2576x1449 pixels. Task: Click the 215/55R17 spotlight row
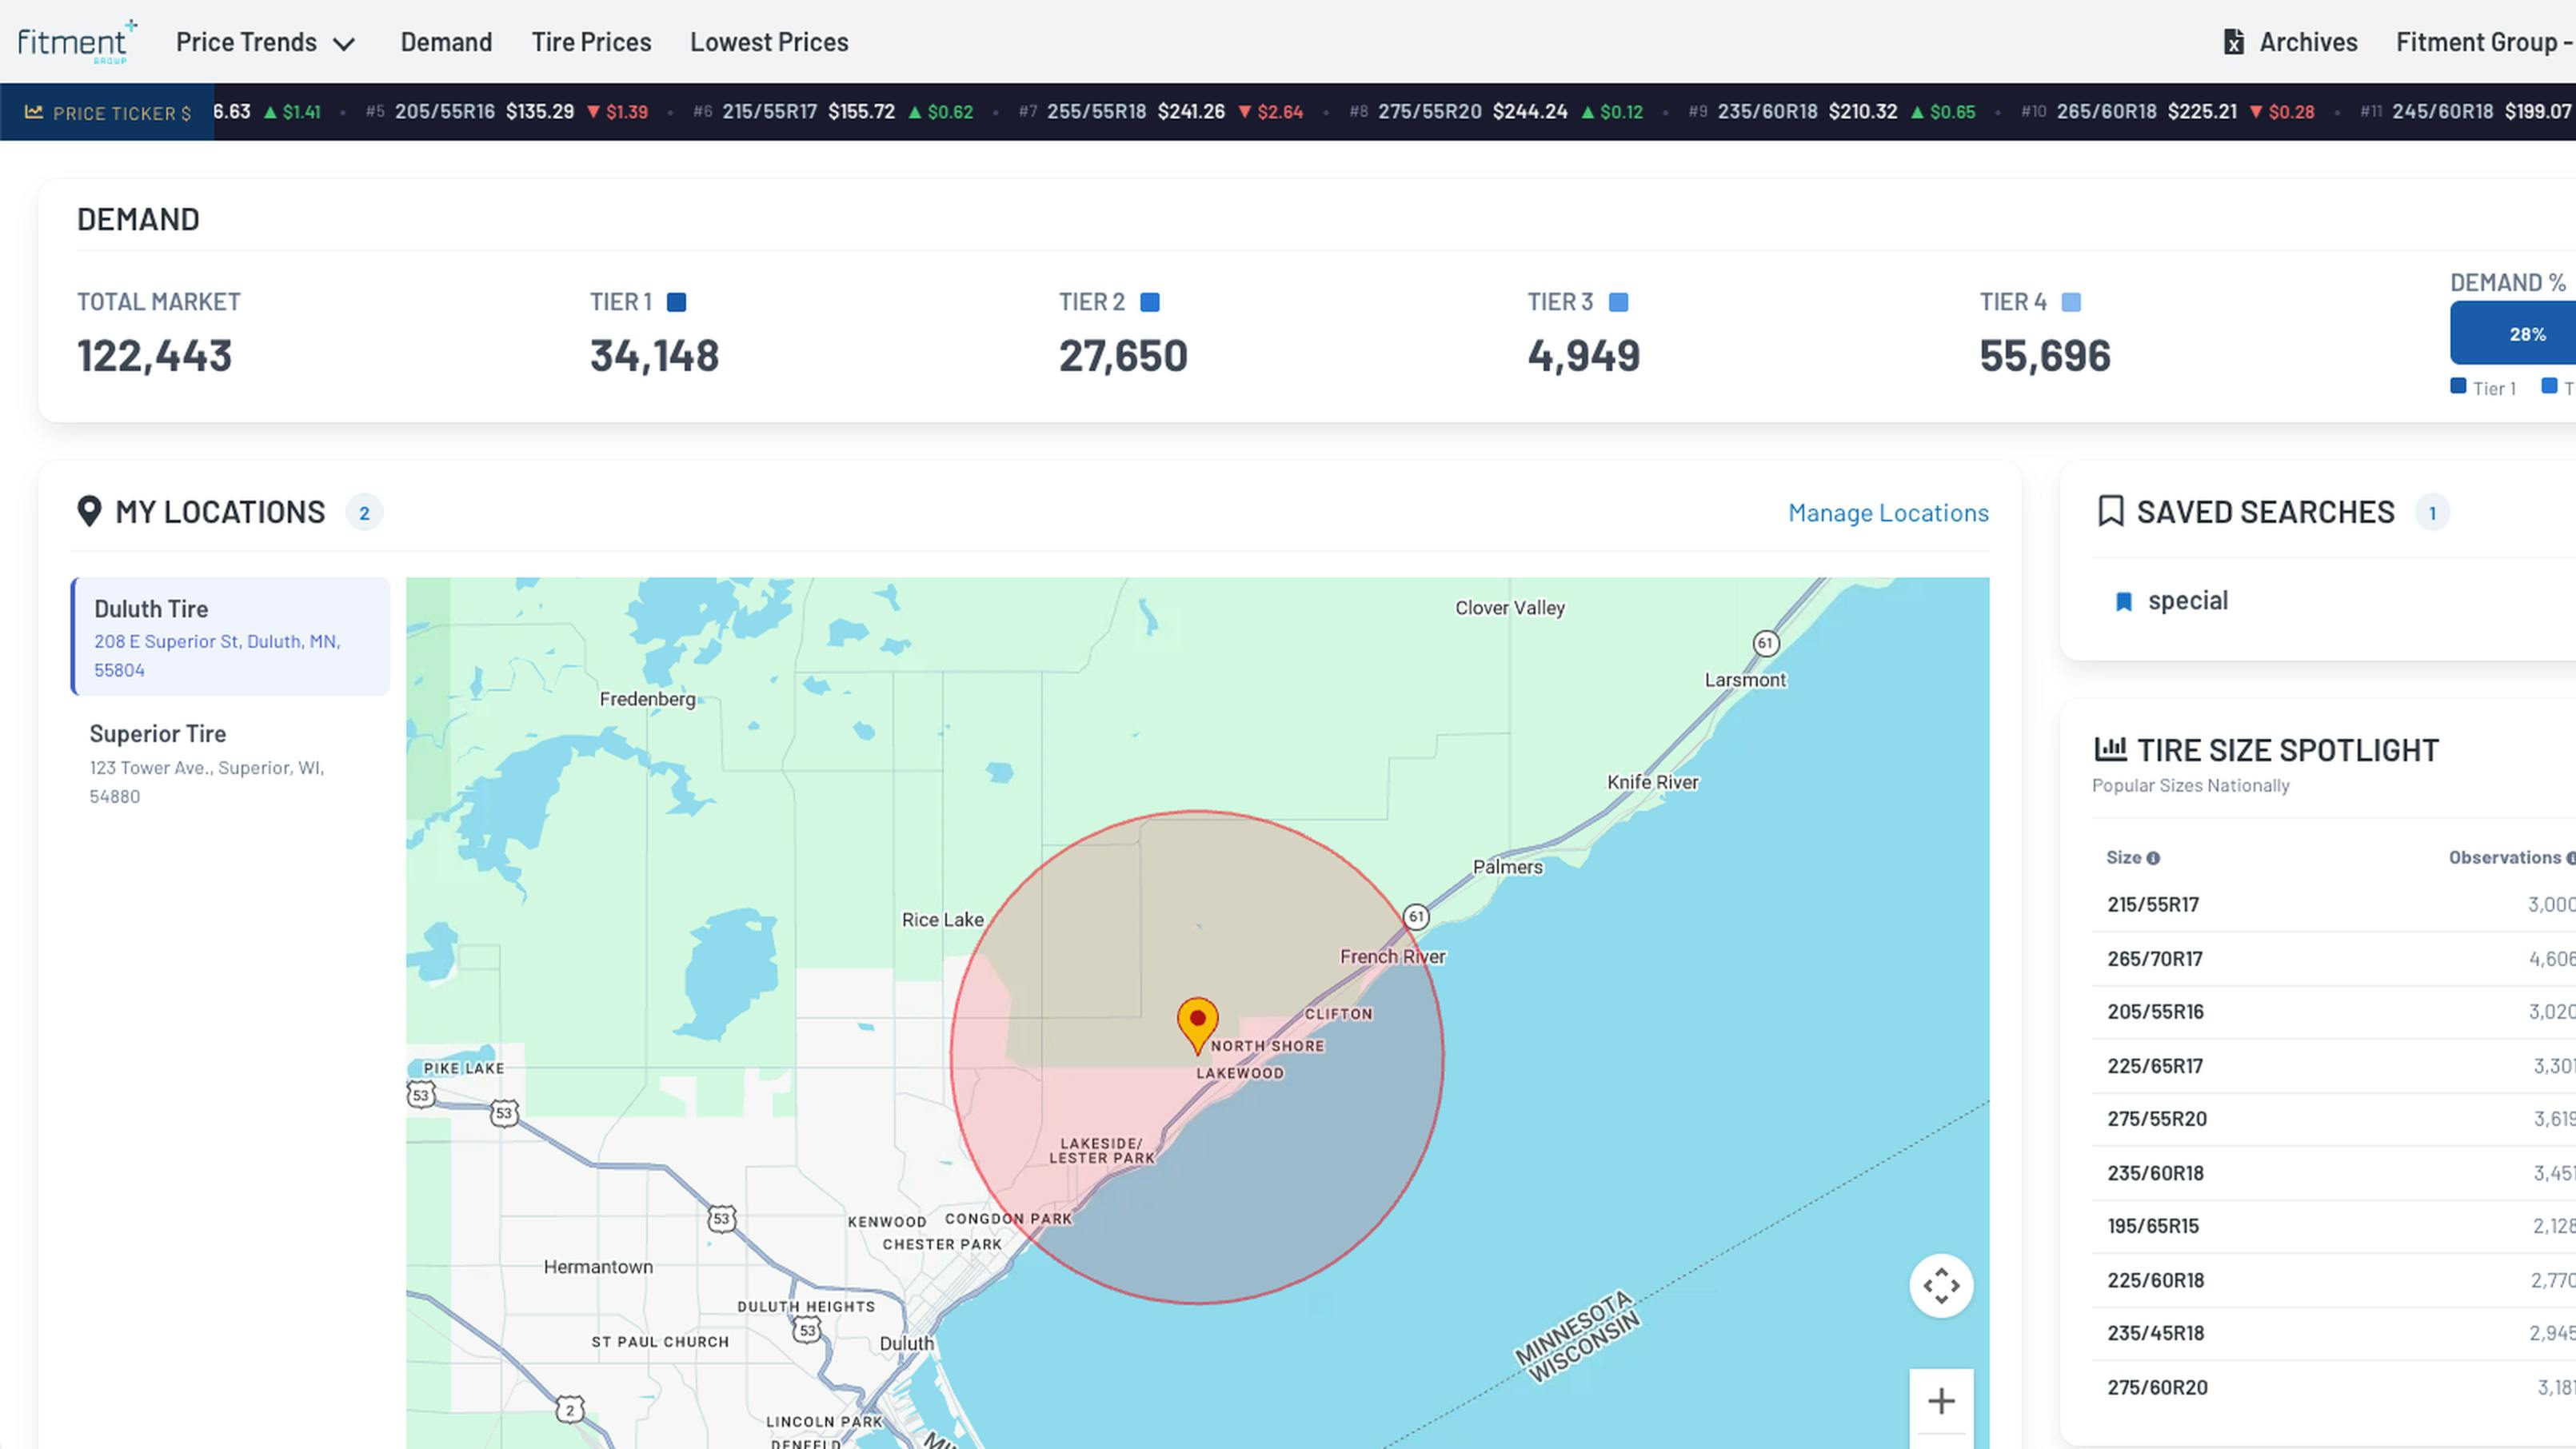pyautogui.click(x=2334, y=904)
